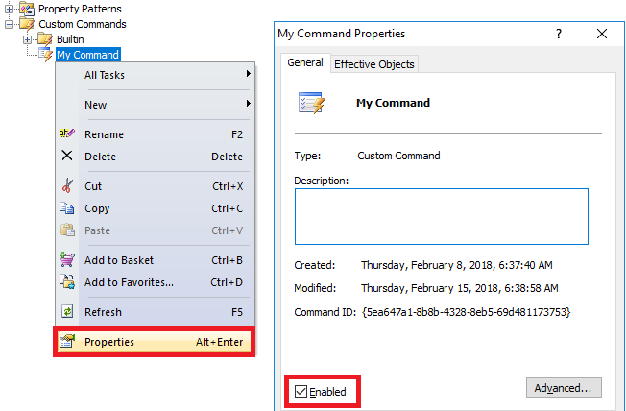The image size is (626, 411).
Task: Expand the Builtin folder node
Action: (x=28, y=39)
